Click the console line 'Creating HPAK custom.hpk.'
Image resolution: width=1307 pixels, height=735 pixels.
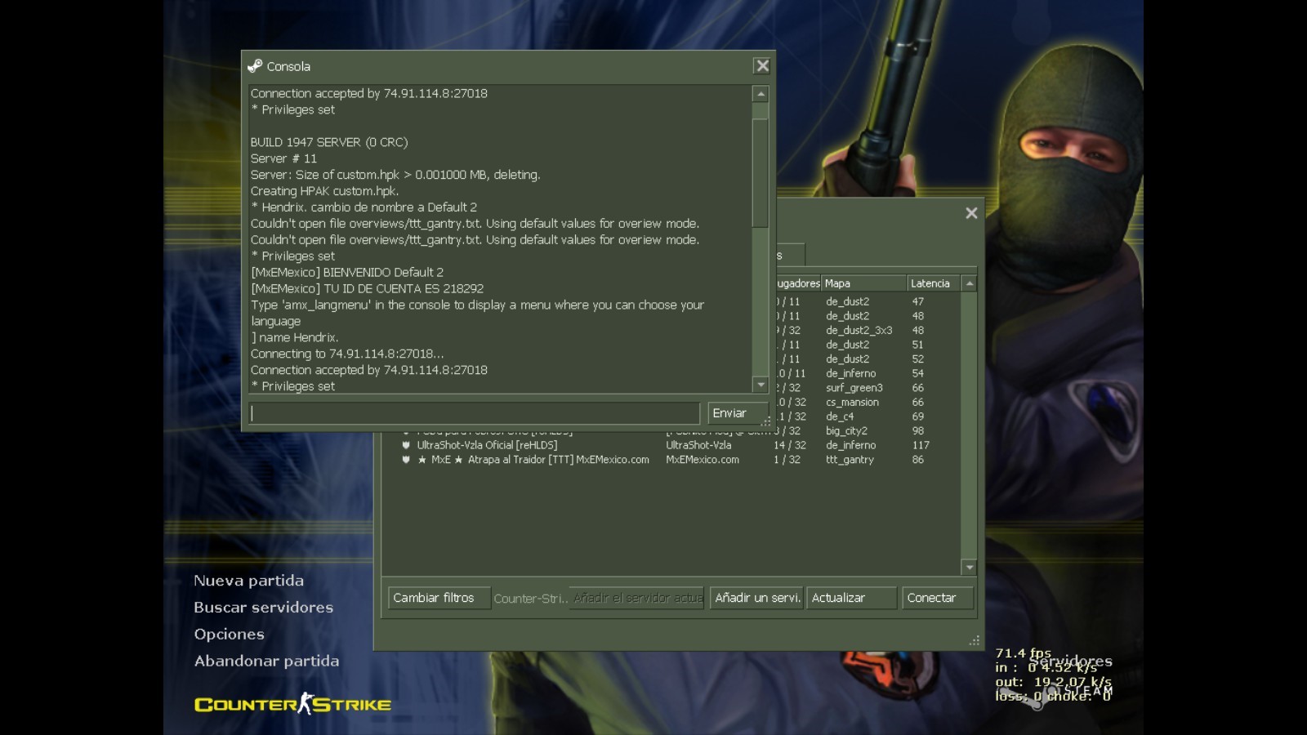coord(324,191)
